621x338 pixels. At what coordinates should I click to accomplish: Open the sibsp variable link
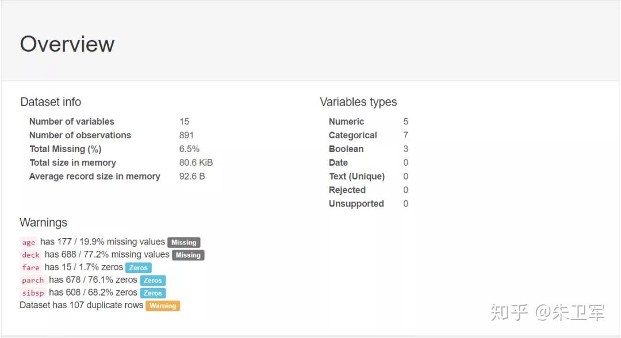click(x=33, y=293)
